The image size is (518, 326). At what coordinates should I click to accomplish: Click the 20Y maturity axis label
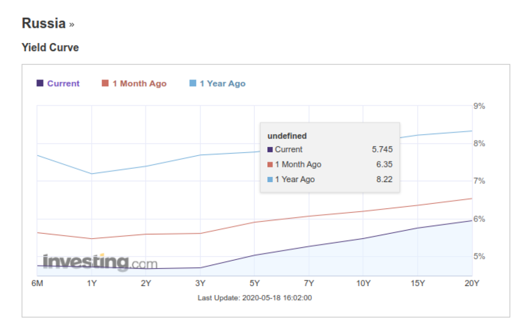click(x=472, y=283)
